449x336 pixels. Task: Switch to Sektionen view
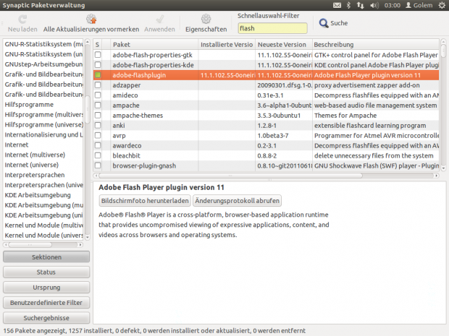click(46, 257)
